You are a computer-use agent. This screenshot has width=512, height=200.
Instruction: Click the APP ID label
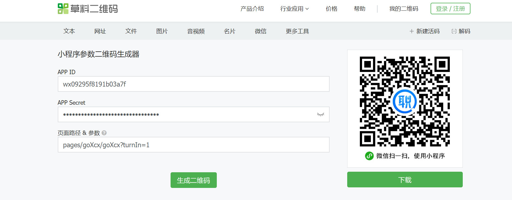tap(66, 72)
